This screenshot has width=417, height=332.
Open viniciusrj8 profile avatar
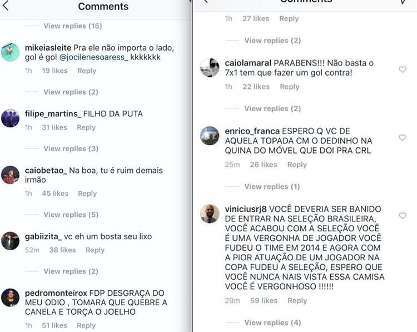pos(210,214)
